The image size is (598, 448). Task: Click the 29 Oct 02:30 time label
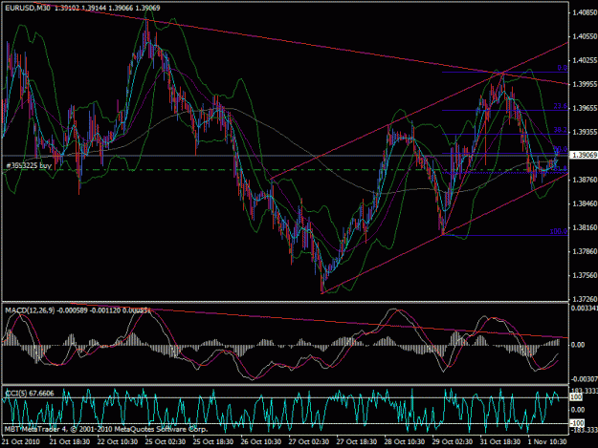453,442
